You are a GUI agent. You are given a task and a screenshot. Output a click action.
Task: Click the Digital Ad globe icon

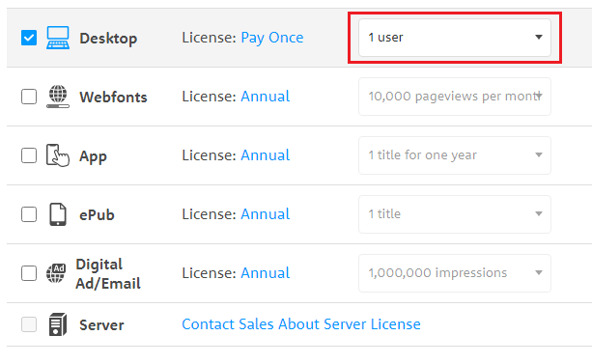click(x=56, y=273)
